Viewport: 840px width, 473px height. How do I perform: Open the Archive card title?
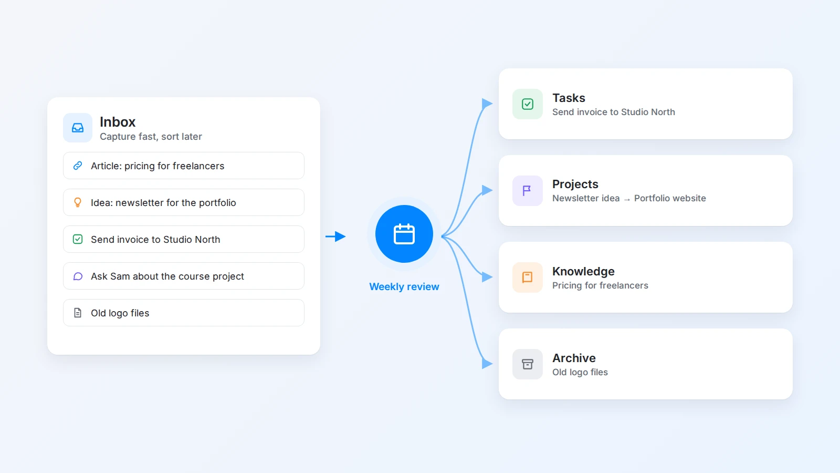coord(574,358)
